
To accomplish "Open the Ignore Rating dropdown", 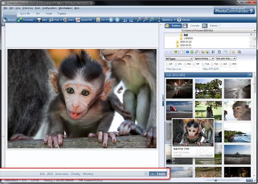I will [204, 58].
